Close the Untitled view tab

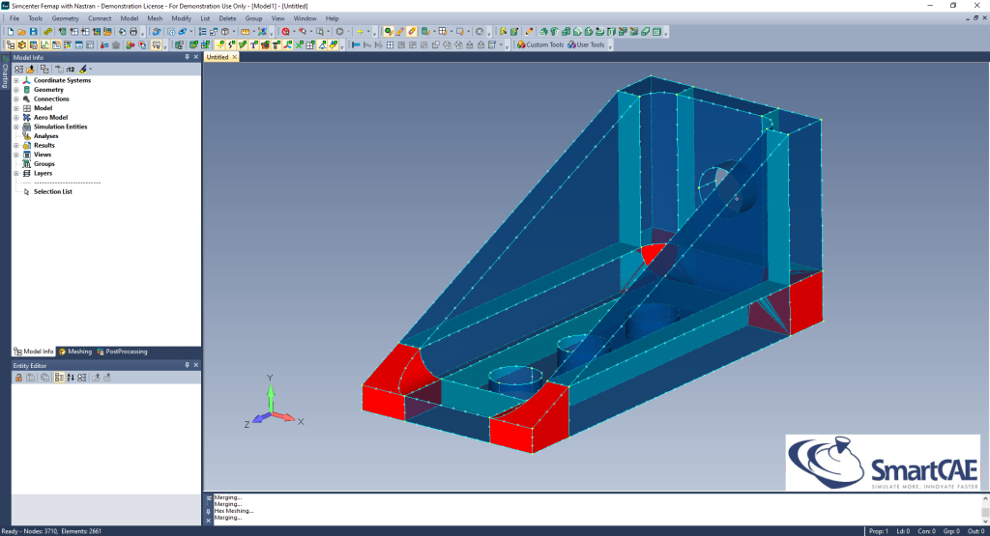(234, 57)
